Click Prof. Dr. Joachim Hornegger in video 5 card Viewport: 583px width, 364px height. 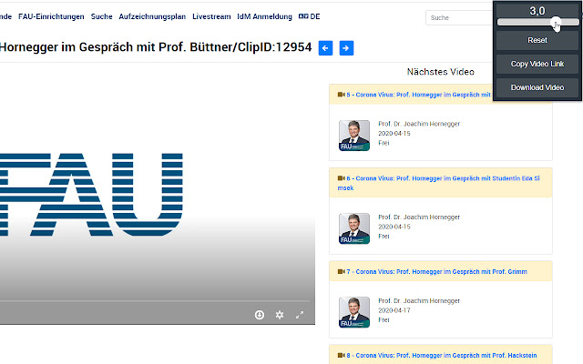pyautogui.click(x=419, y=124)
